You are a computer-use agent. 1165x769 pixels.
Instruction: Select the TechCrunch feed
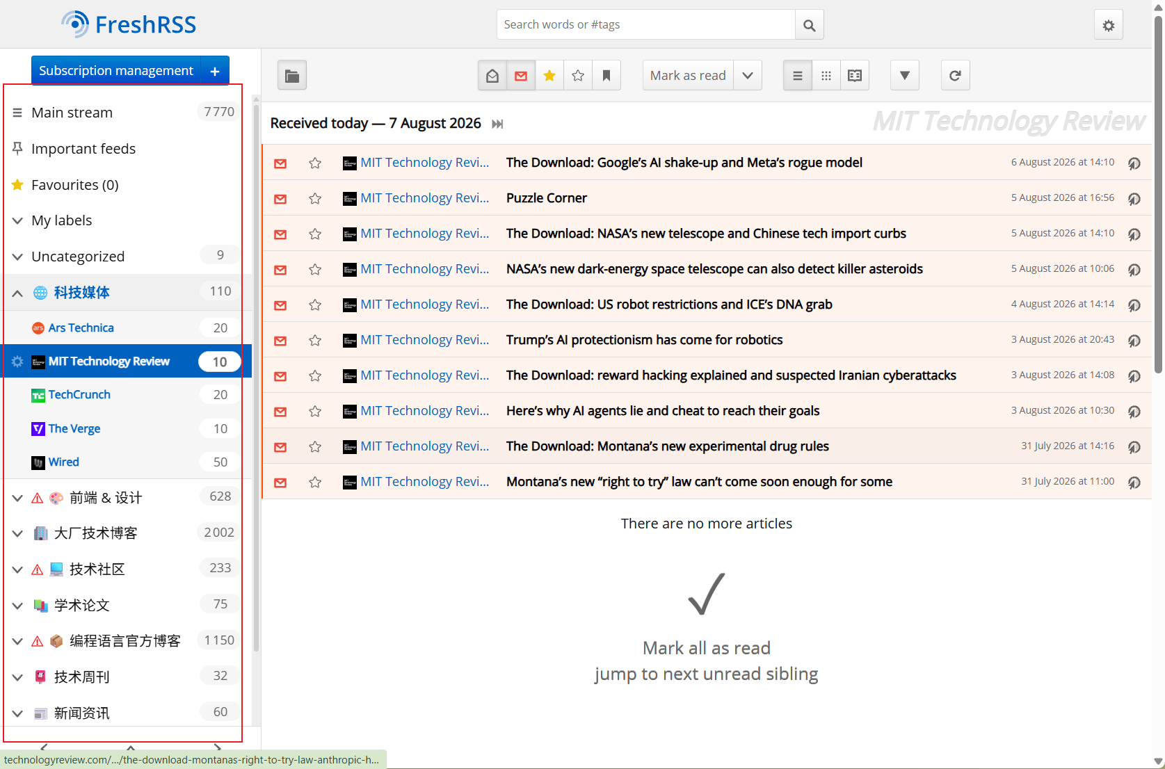click(x=79, y=395)
